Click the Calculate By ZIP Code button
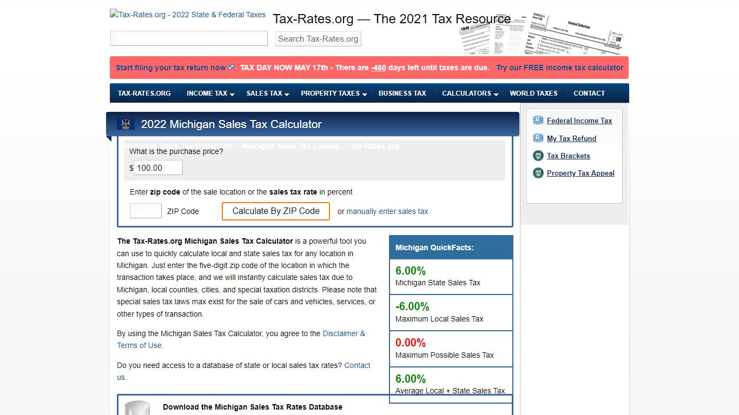739x415 pixels. pyautogui.click(x=276, y=211)
